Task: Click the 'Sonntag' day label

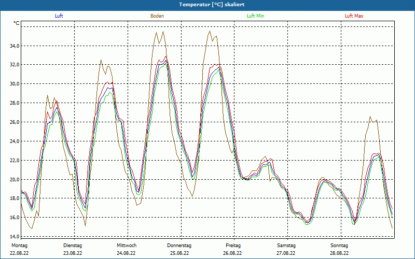Action: 339,246
